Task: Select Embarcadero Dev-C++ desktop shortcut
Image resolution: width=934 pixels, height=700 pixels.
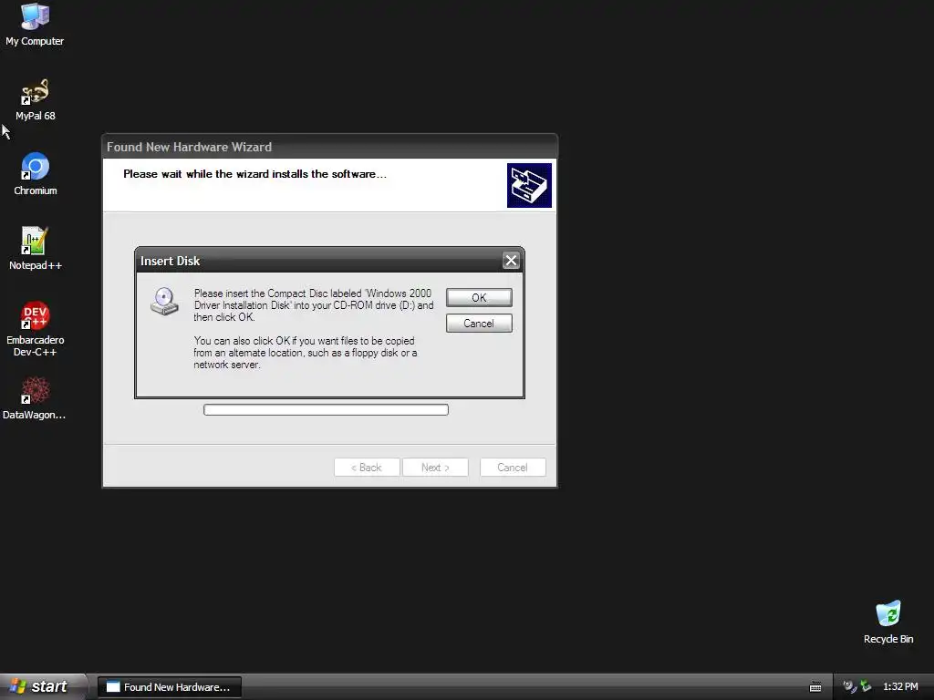Action: pyautogui.click(x=36, y=329)
